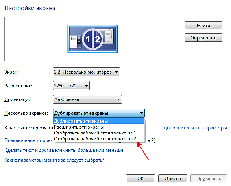Open the Экран dropdown

(86, 72)
